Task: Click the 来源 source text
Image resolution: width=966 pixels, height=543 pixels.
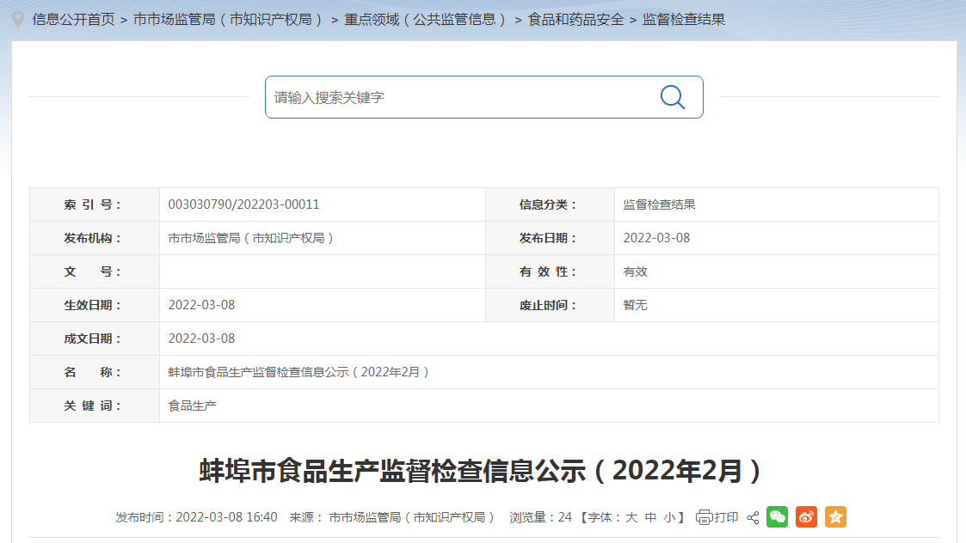Action: [392, 518]
